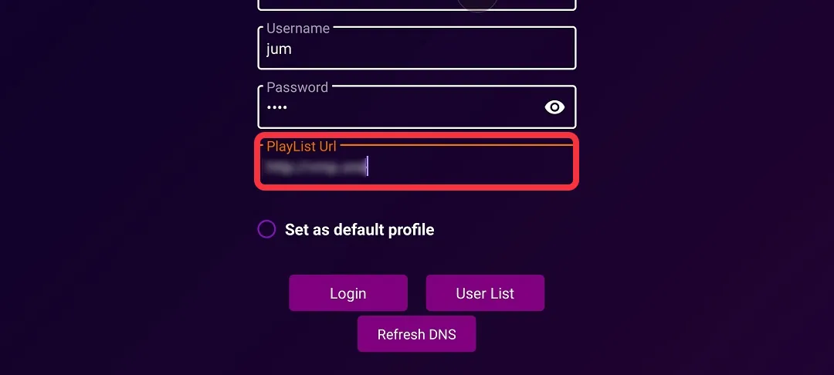
Task: Place cursor on the "jum" username text
Action: [279, 49]
